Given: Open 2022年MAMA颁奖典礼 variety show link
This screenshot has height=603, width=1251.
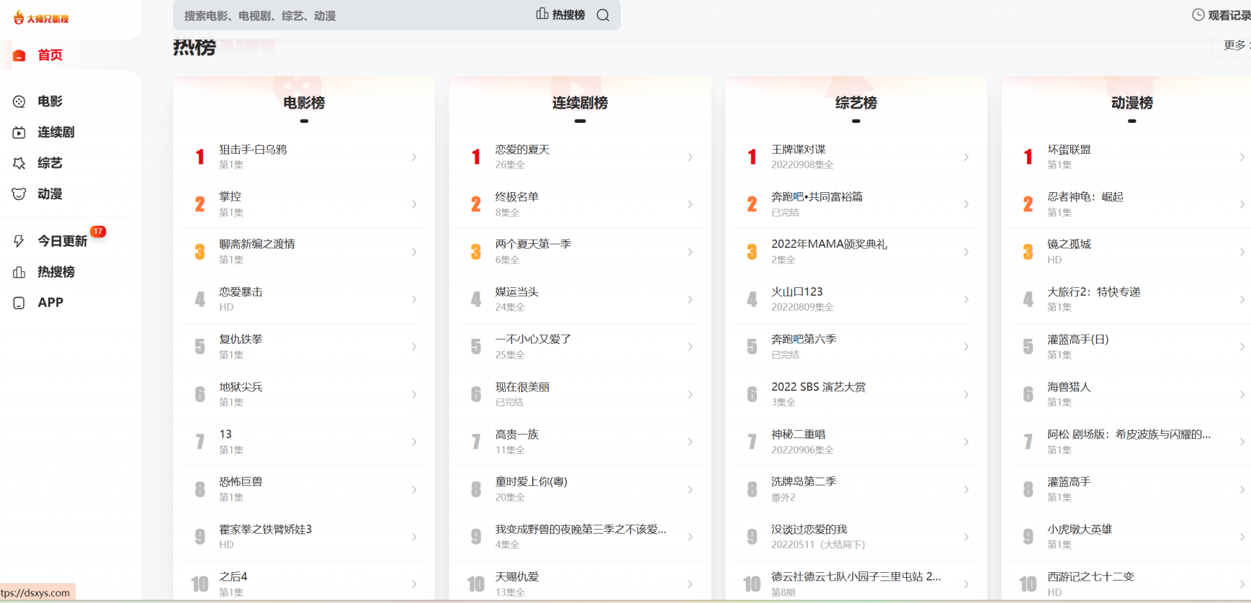Looking at the screenshot, I should [x=828, y=244].
